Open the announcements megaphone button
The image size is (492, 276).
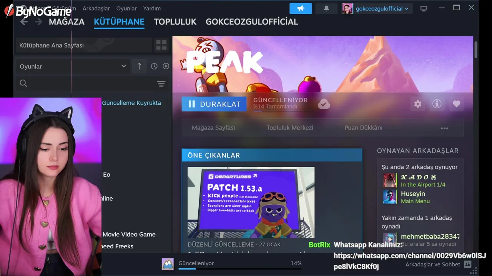[301, 8]
